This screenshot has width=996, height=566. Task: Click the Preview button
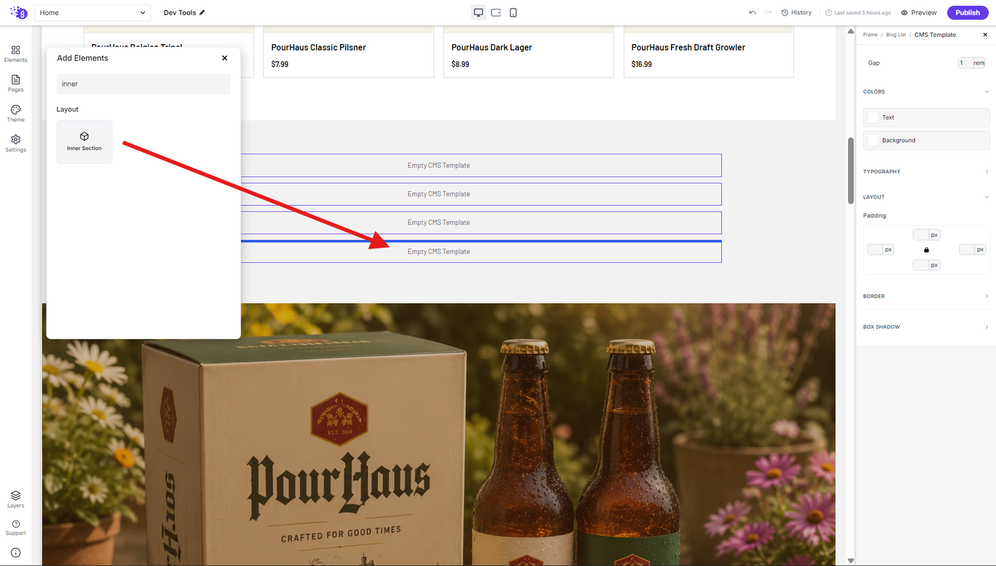point(918,13)
